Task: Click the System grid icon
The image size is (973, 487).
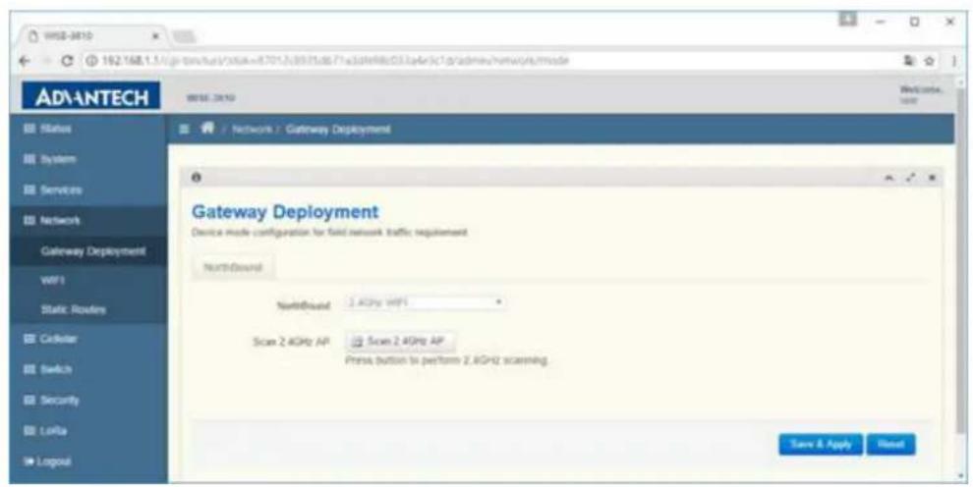Action: click(x=29, y=159)
